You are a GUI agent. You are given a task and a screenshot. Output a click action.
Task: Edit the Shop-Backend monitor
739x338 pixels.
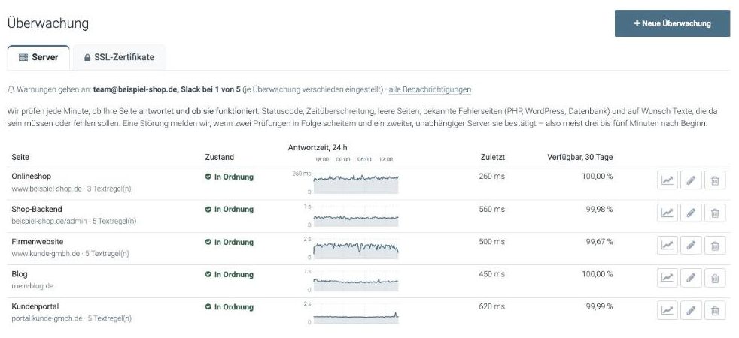pyautogui.click(x=691, y=213)
